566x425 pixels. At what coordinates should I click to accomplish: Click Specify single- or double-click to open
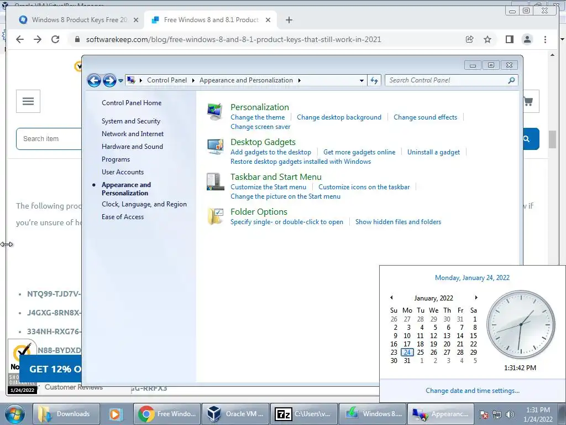coord(287,222)
